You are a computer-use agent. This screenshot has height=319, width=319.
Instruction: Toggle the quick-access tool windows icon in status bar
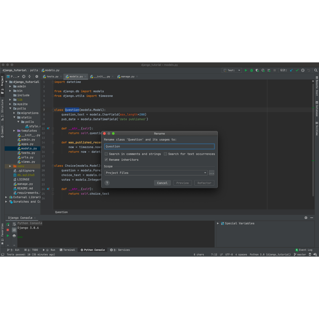coord(2,255)
